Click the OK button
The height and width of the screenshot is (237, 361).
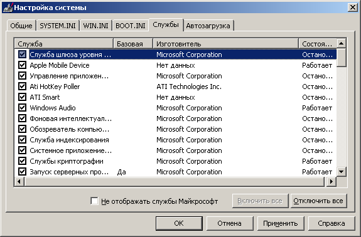coord(179,223)
